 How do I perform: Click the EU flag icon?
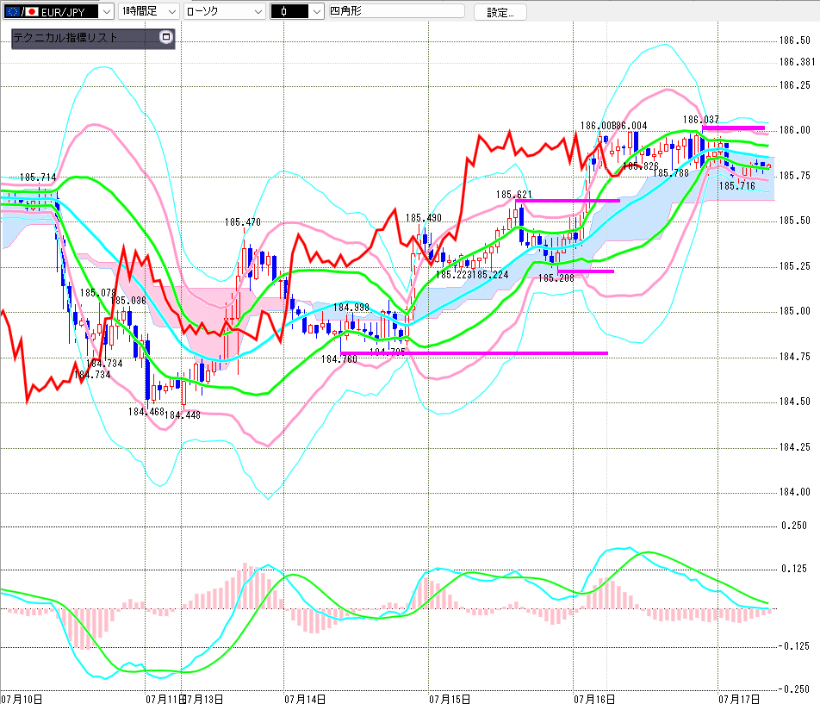click(x=13, y=11)
